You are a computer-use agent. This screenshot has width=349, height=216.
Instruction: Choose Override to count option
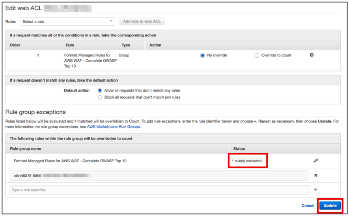[257, 55]
